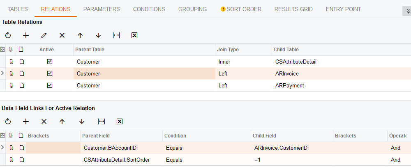Add a new data field link row
Viewport: 411px width, 167px height.
[x=26, y=121]
